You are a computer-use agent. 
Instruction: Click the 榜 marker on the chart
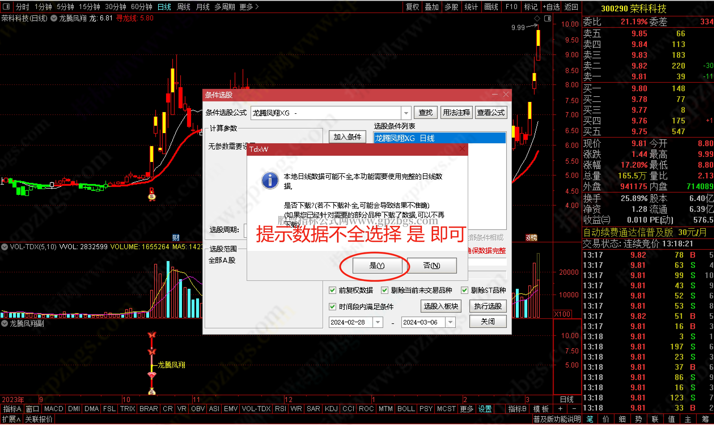(531, 237)
